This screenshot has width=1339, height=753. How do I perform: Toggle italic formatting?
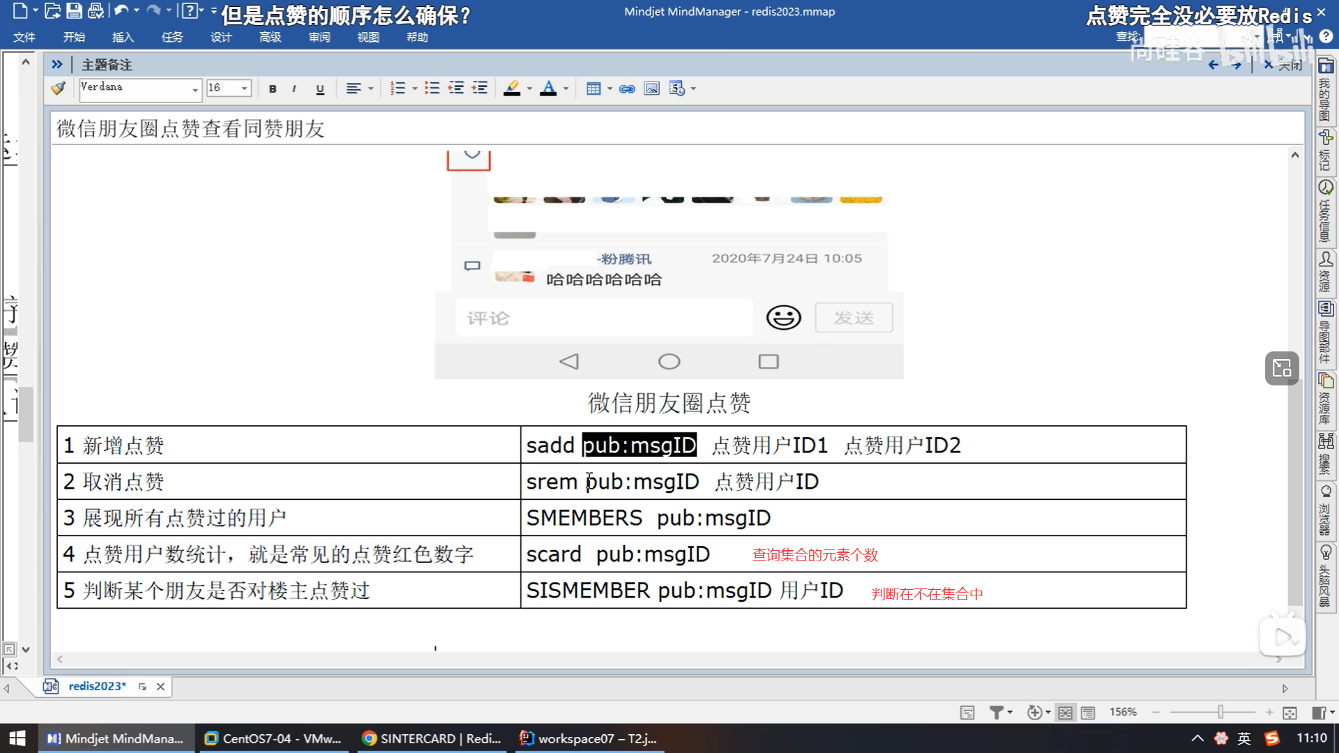click(294, 89)
